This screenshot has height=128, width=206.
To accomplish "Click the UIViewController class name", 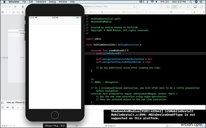I will click(x=128, y=45).
